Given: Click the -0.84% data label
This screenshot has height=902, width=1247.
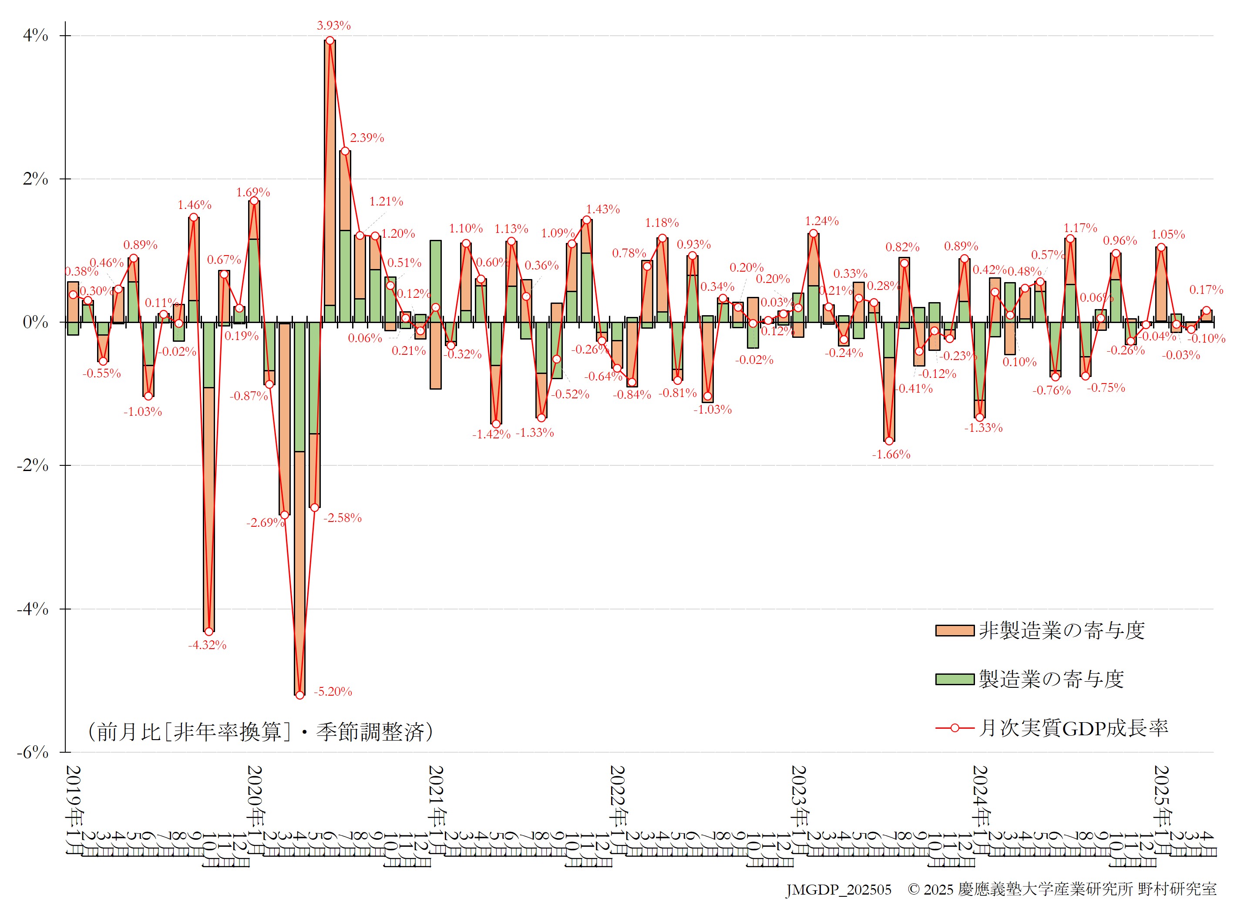Looking at the screenshot, I should (632, 394).
